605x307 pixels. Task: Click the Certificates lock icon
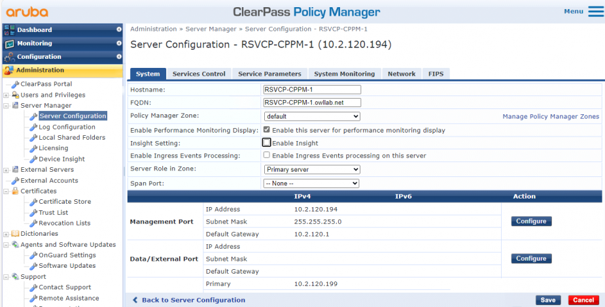click(15, 191)
